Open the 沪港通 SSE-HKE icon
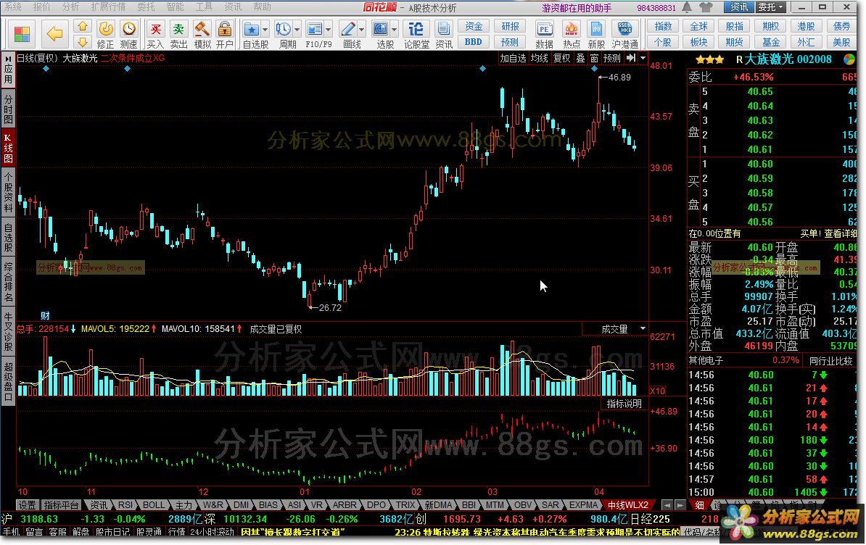 point(625,34)
